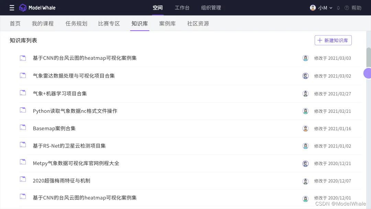Click author avatar on 2021/01/02 row

click(305, 146)
